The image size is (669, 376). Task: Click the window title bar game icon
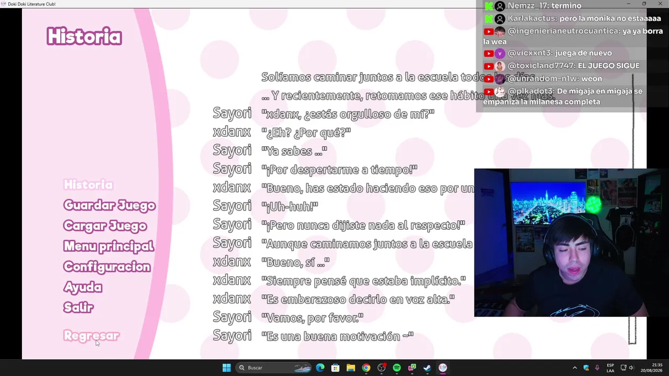(4, 4)
